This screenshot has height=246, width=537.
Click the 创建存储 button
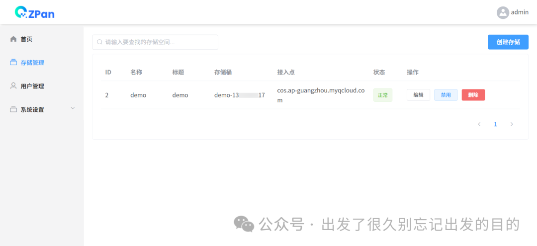coord(508,42)
